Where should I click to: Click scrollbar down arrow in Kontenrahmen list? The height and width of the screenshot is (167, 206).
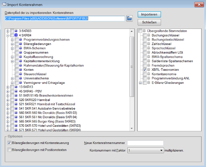tap(132, 129)
